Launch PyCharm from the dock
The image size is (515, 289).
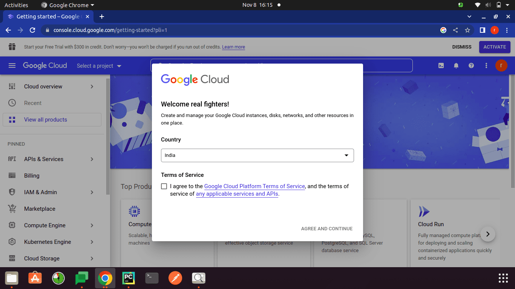tap(128, 278)
